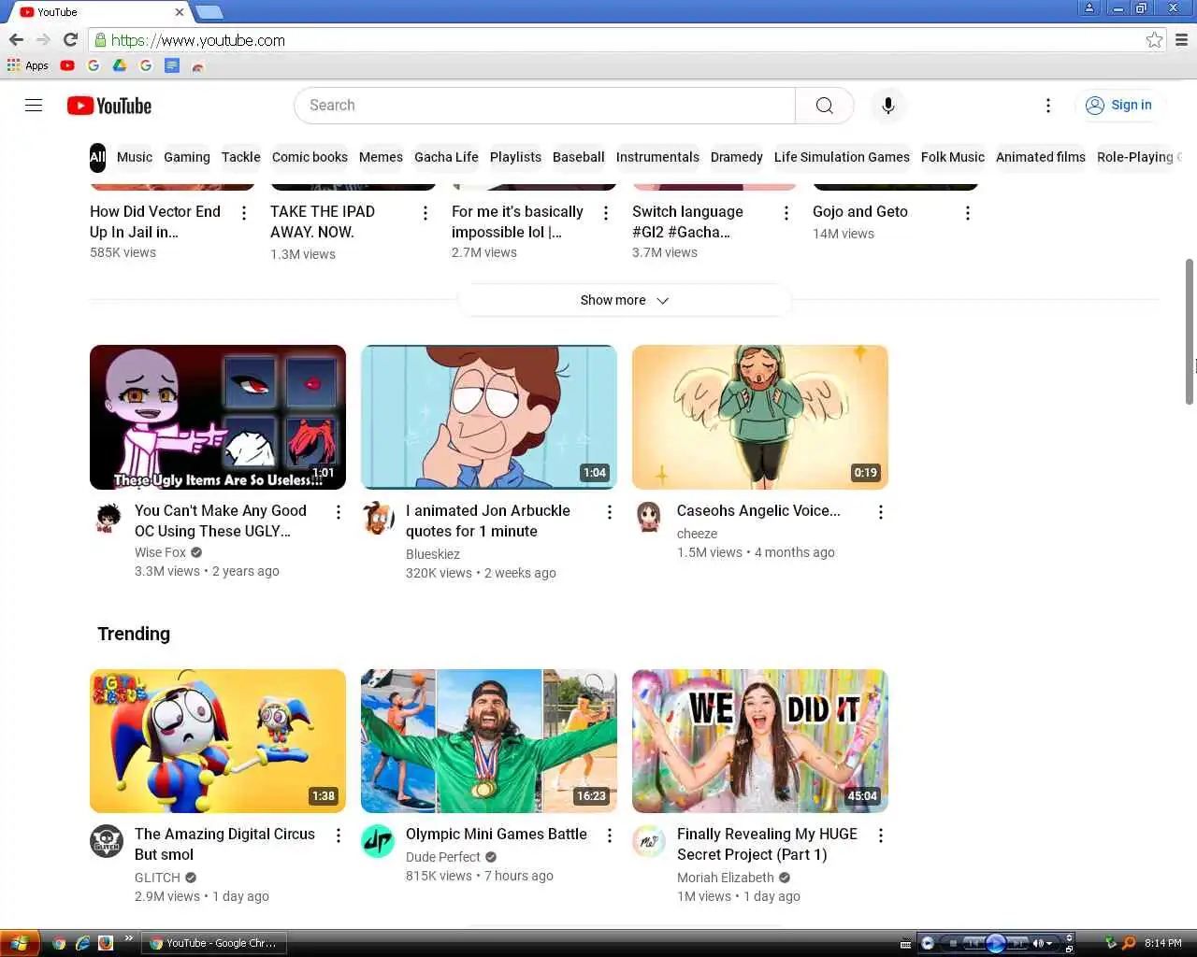The height and width of the screenshot is (957, 1197).
Task: Visit Dude Perfect channel avatar
Action: click(x=378, y=841)
